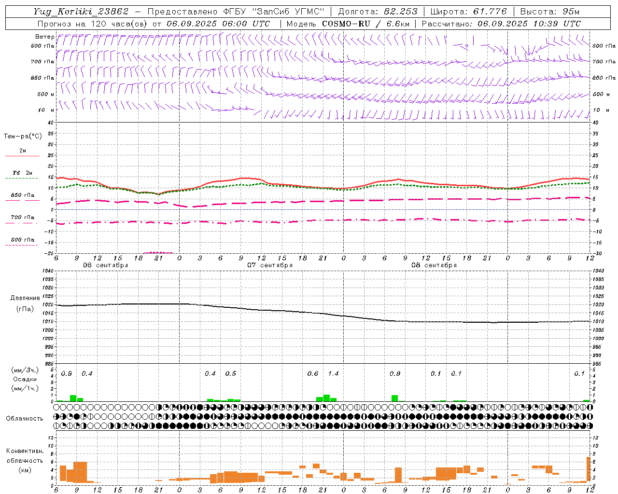The height and width of the screenshot is (494, 618).
Task: Select the 08 сентября date label
Action: pos(434,265)
